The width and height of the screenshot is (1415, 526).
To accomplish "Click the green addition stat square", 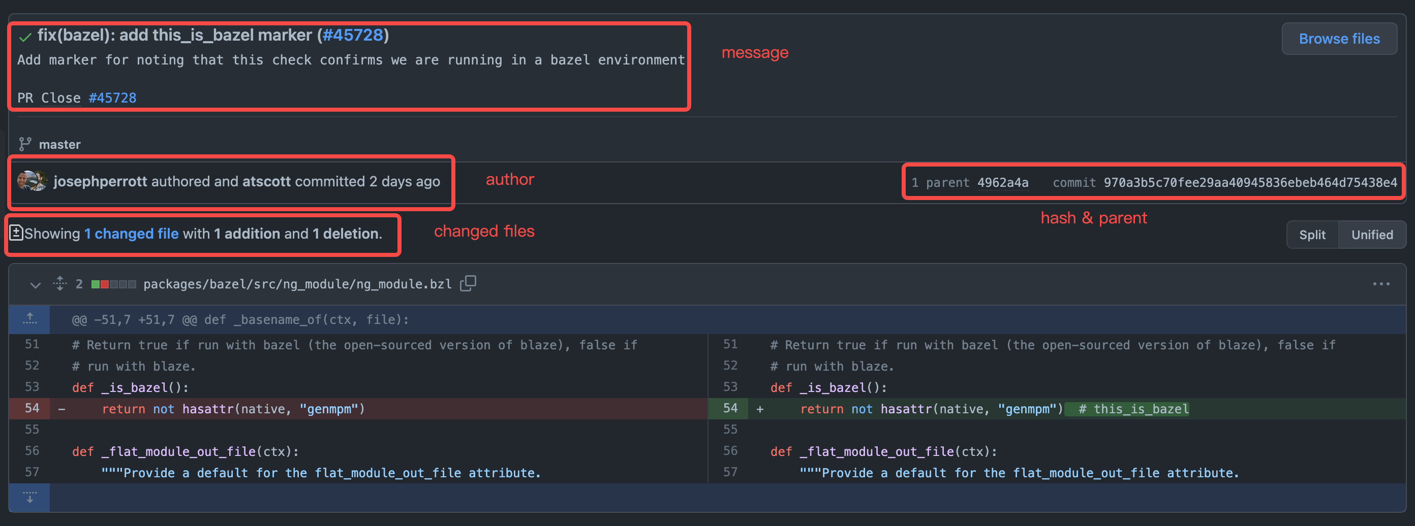I will pyautogui.click(x=96, y=284).
